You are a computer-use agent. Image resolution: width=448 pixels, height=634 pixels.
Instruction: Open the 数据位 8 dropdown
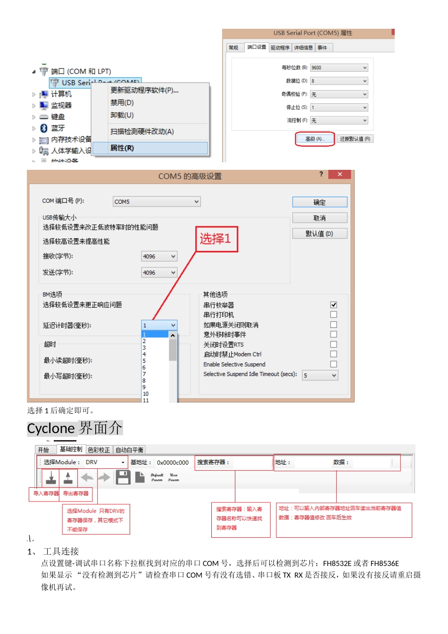339,81
